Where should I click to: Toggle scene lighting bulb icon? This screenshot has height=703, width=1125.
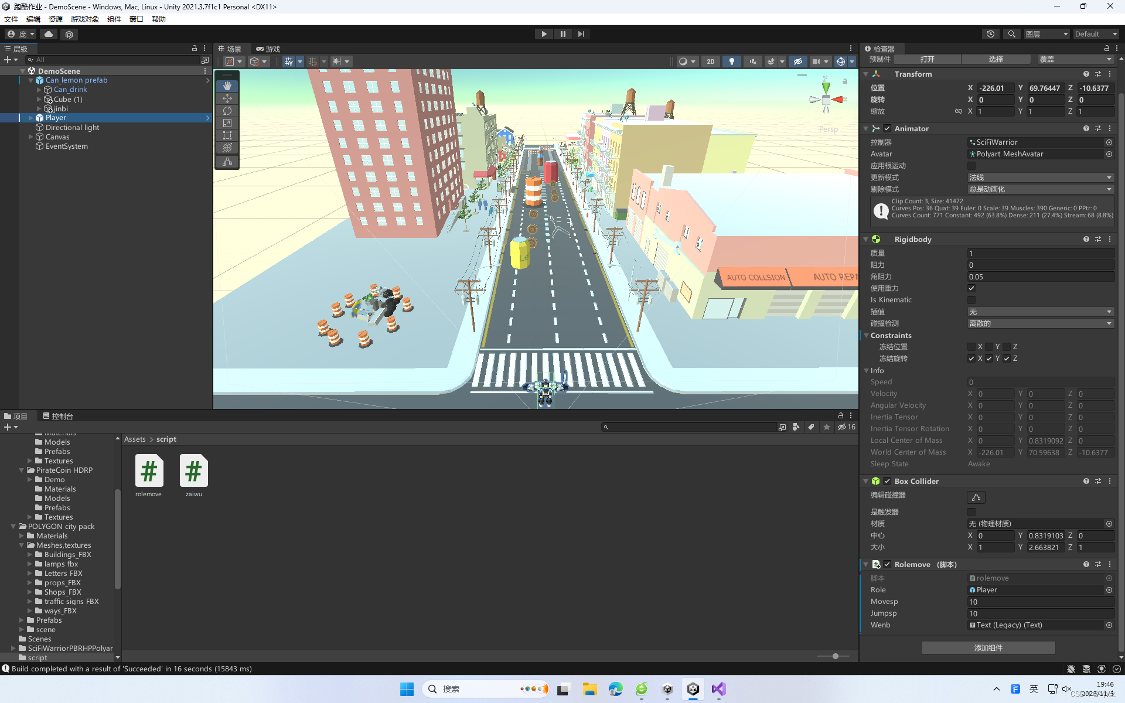click(731, 62)
